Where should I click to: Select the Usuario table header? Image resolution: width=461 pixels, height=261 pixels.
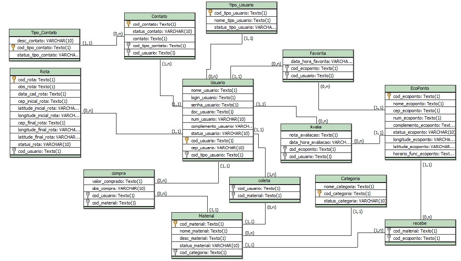[x=218, y=83]
